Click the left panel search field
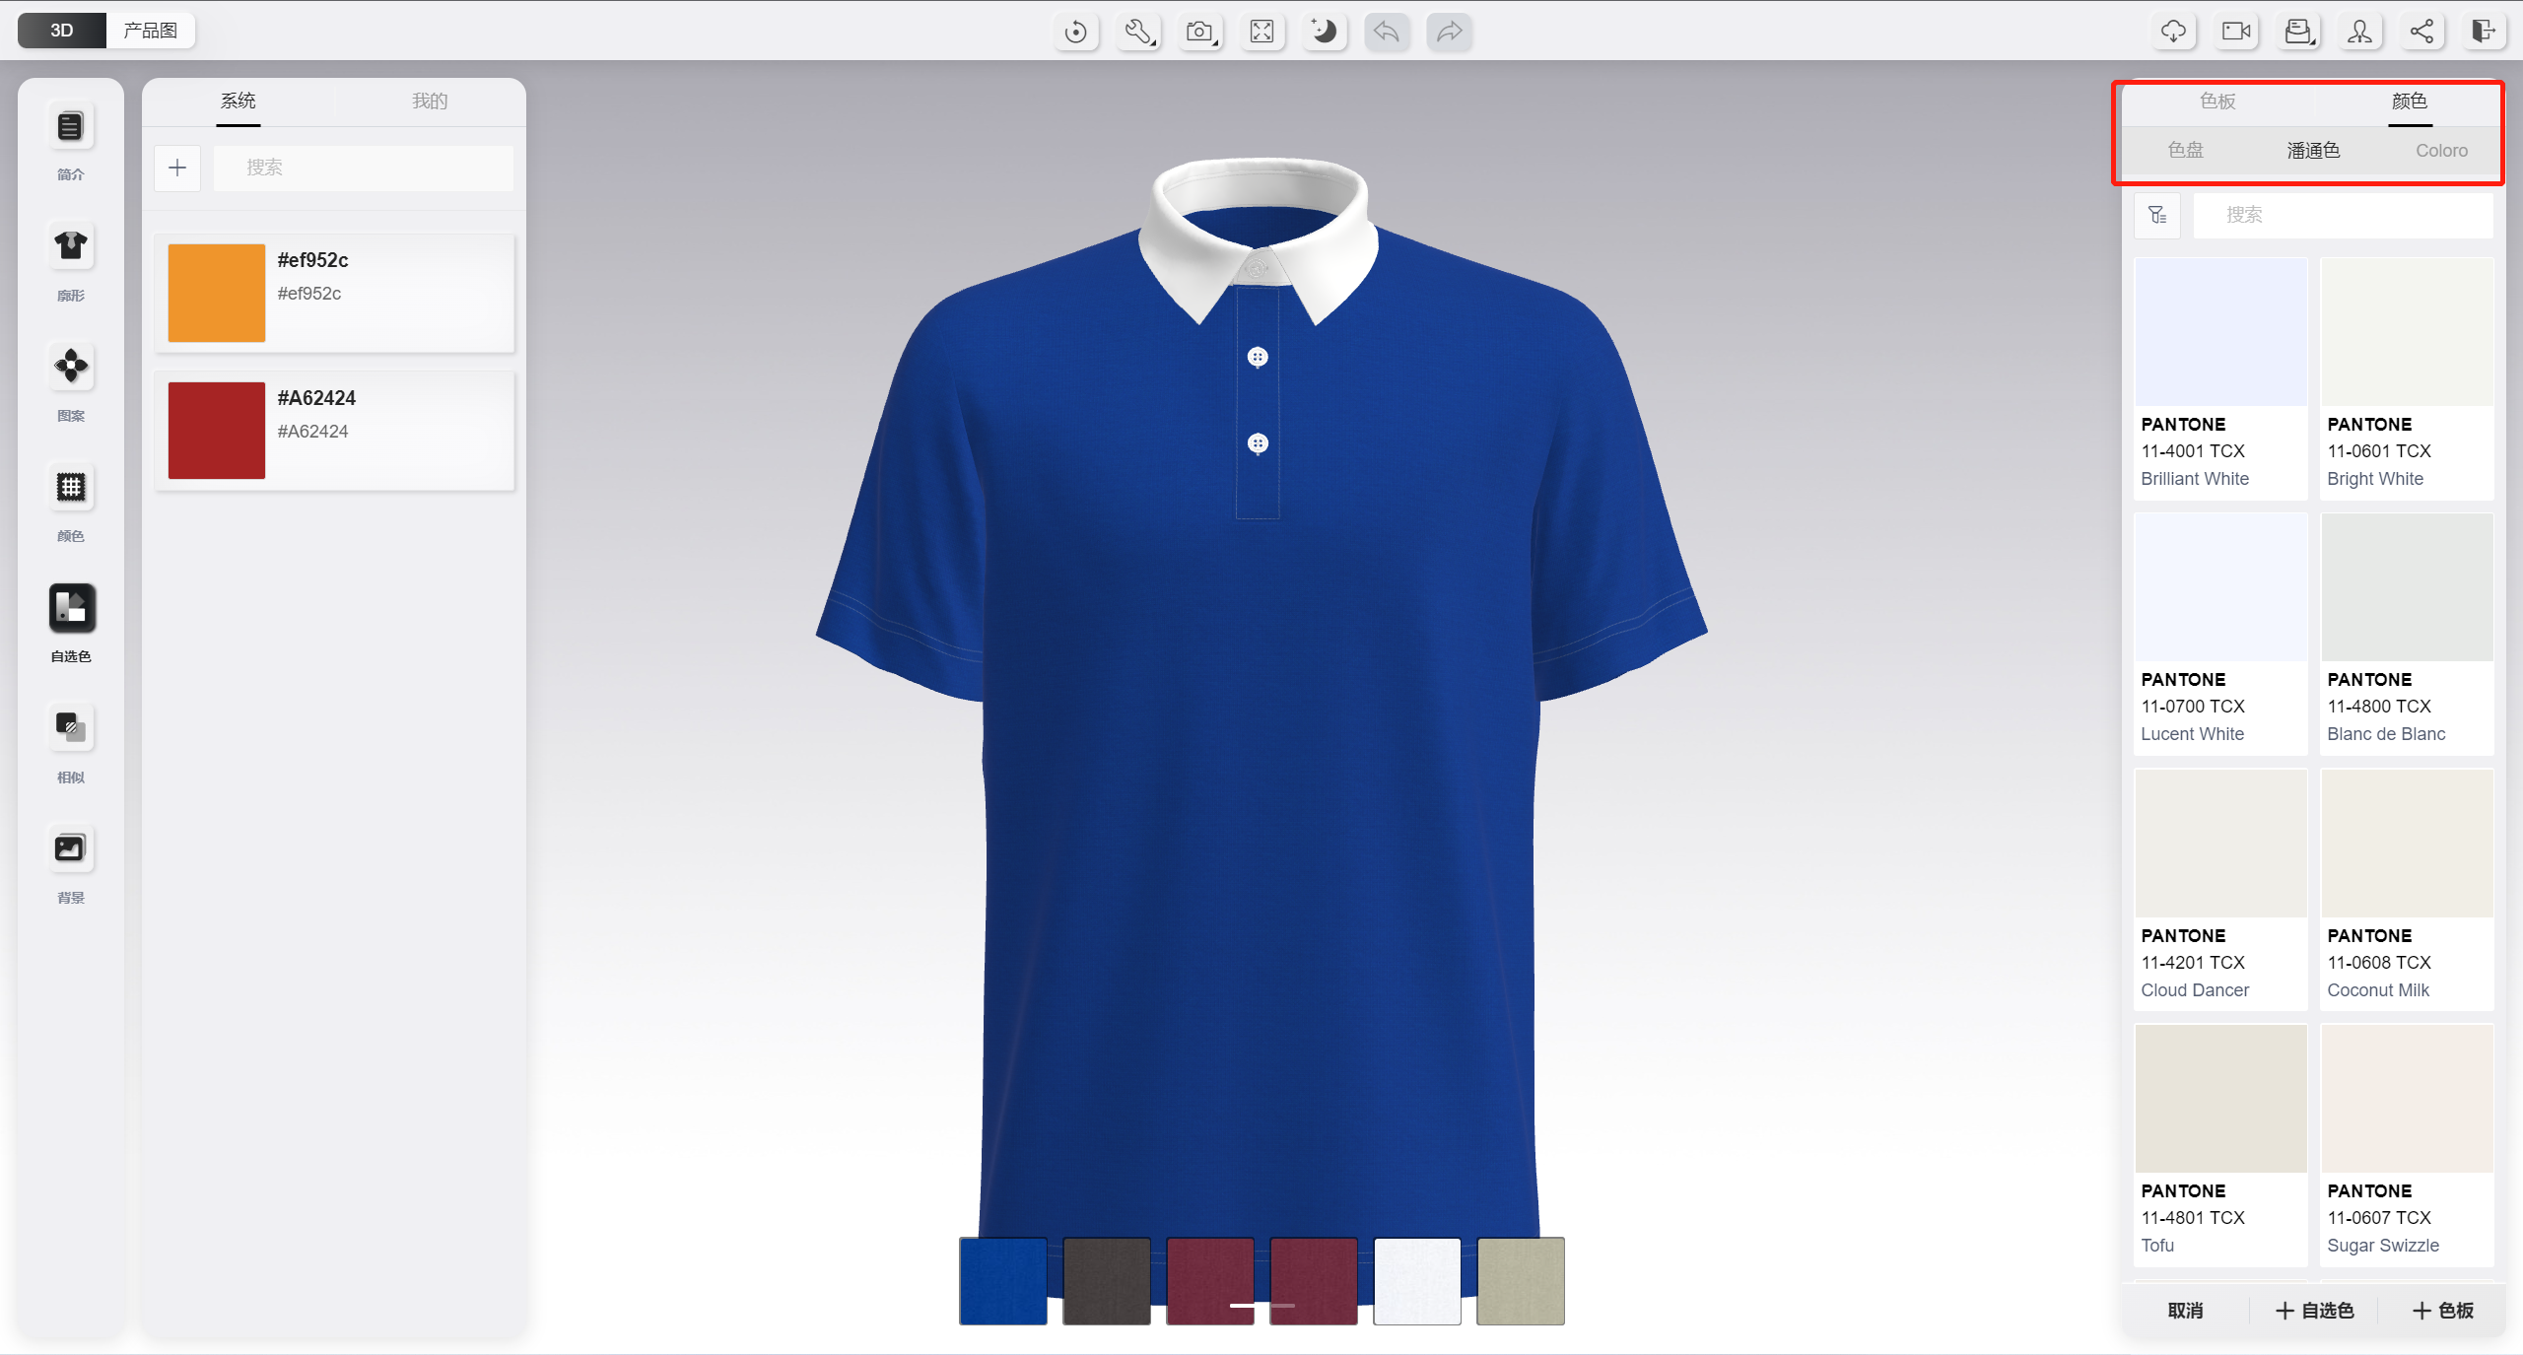The image size is (2523, 1355). point(363,168)
